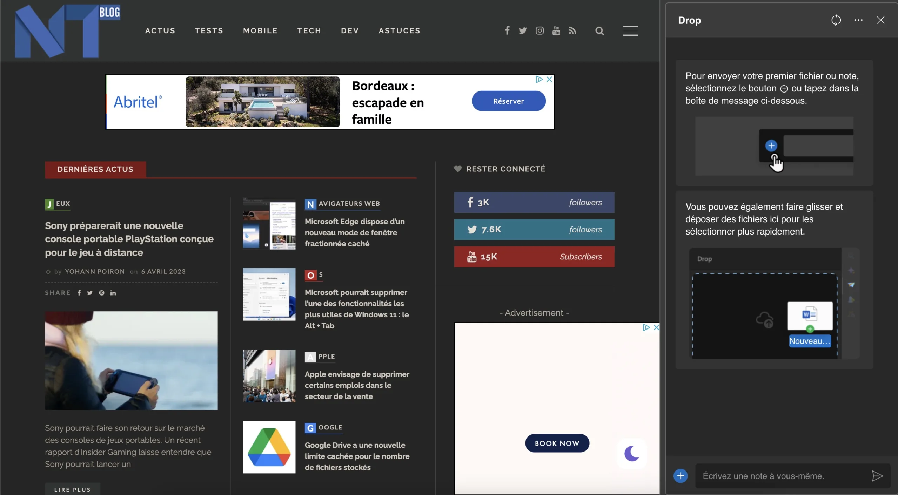
Task: Open the NAVIGATEURS WEB category label
Action: 342,204
